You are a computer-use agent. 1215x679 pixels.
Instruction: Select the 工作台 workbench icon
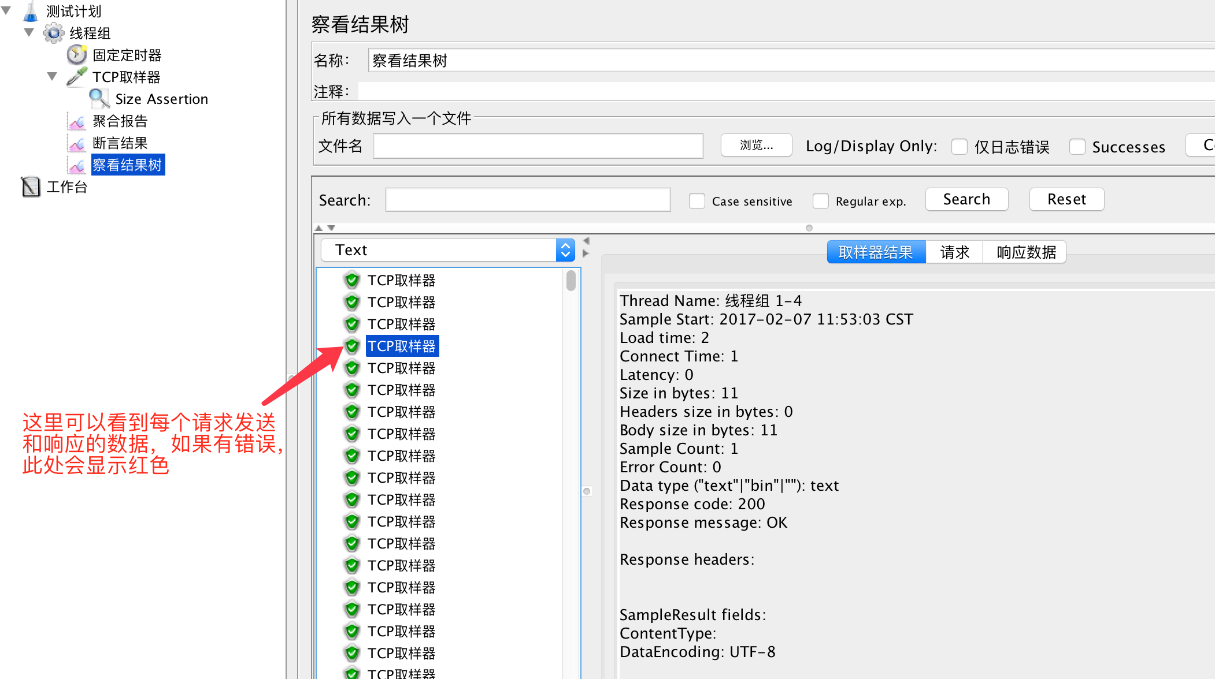pos(31,186)
